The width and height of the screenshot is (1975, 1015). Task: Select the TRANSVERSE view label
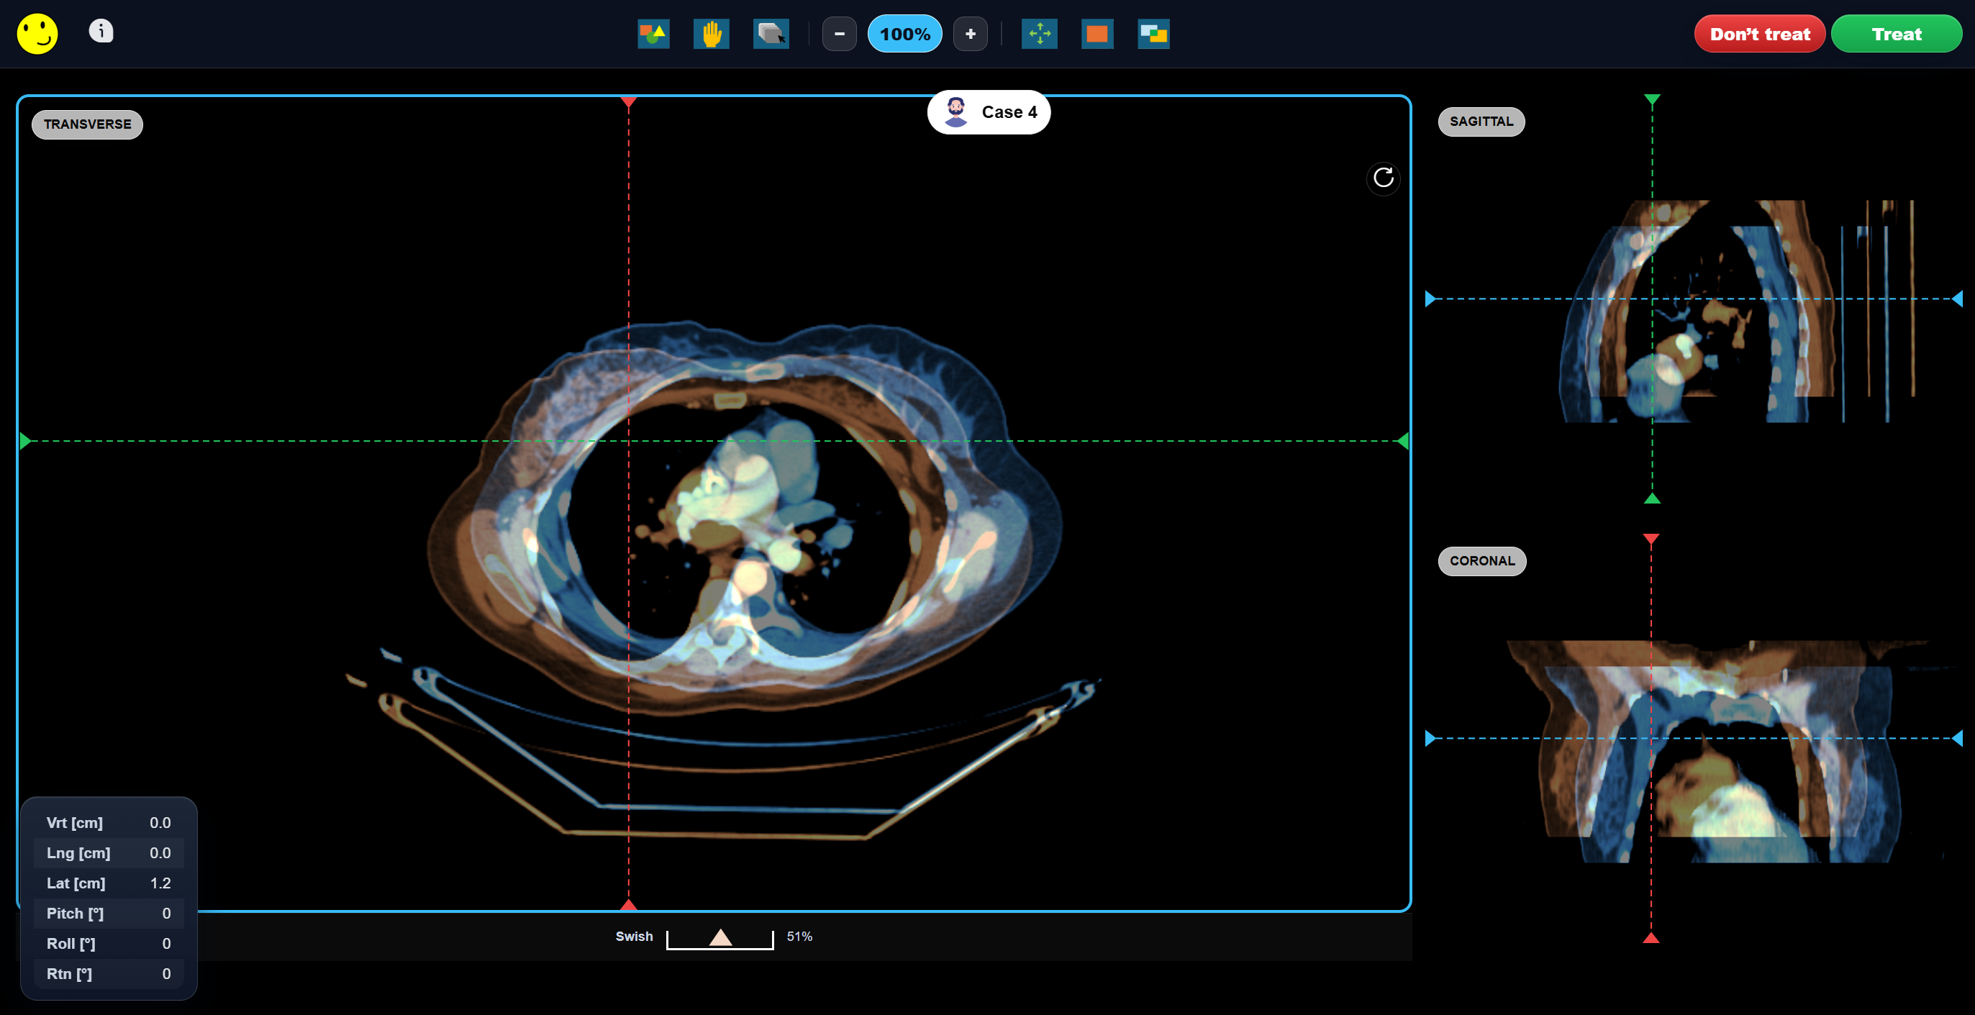[x=87, y=124]
